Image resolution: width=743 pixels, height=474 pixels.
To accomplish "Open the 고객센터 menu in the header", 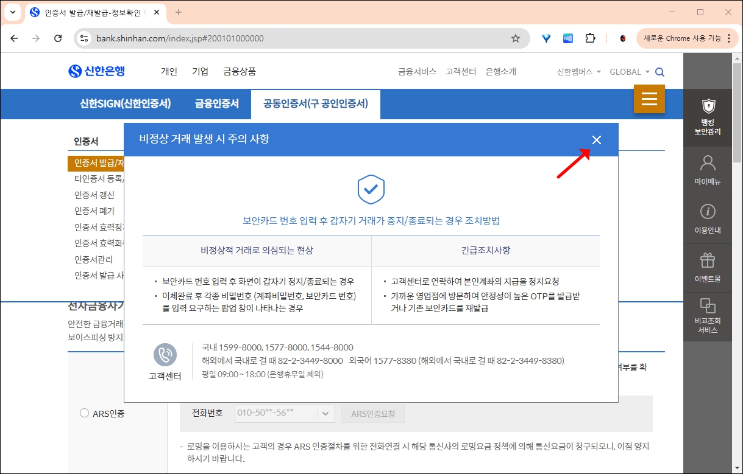I will pos(460,71).
